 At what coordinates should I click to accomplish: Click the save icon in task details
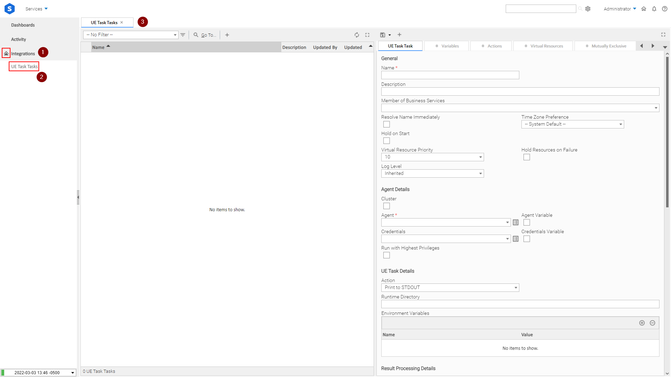click(383, 35)
